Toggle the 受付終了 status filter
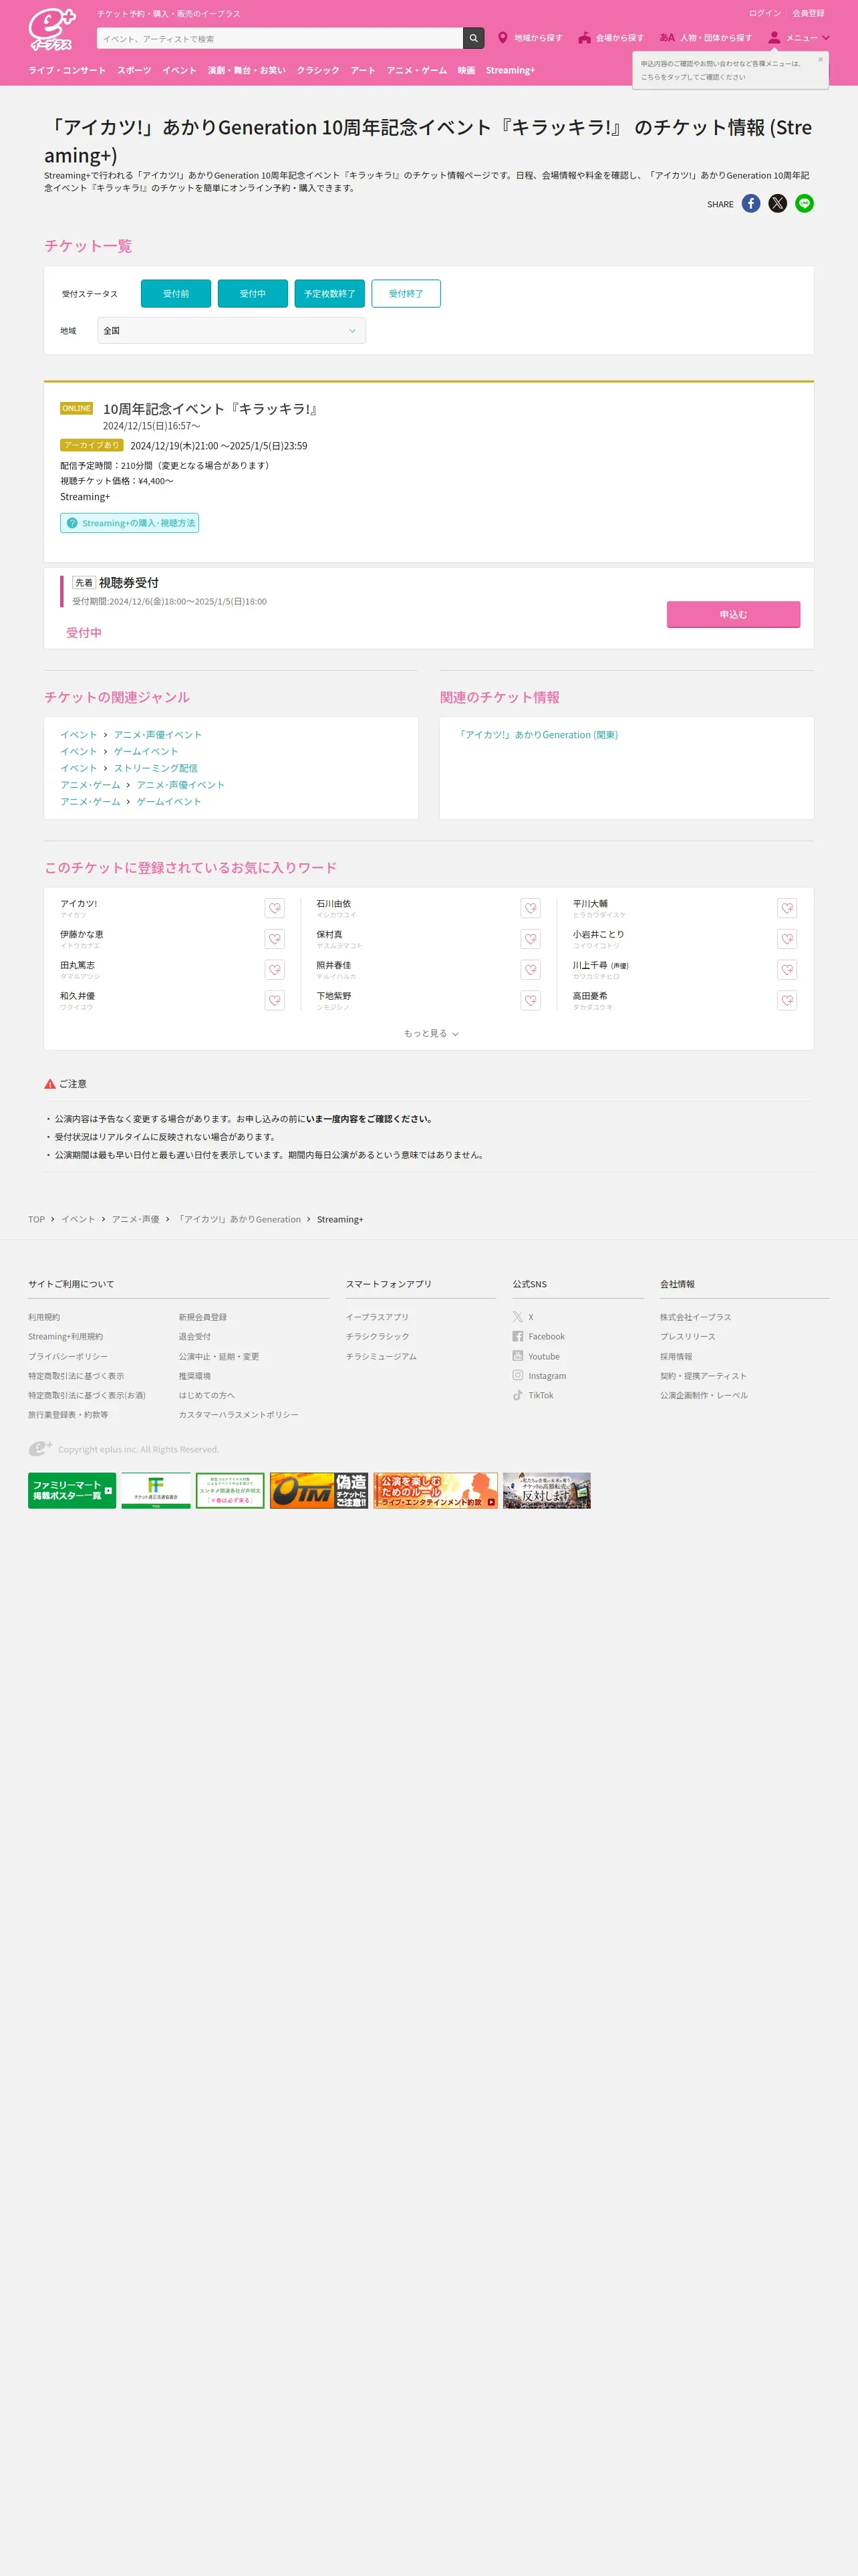Viewport: 858px width, 2576px height. click(x=406, y=294)
